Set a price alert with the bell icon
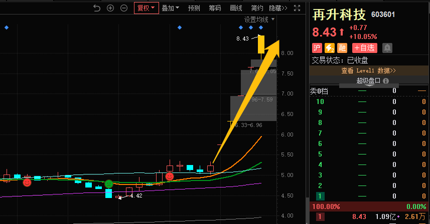This screenshot has height=224, width=430. [x=387, y=48]
